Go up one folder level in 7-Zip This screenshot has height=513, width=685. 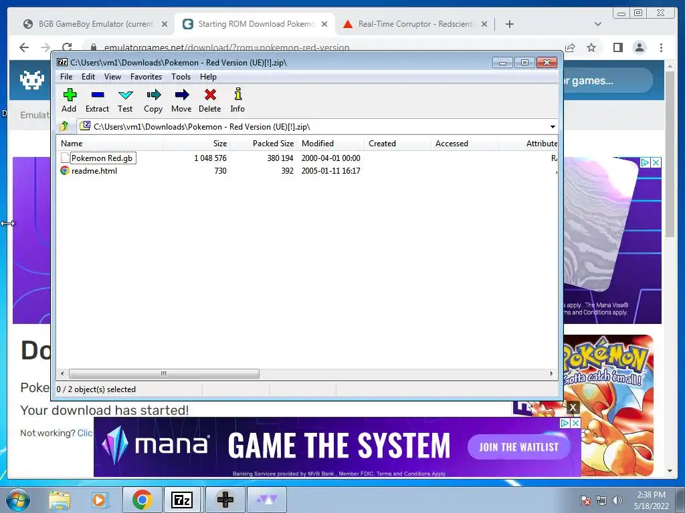point(64,126)
